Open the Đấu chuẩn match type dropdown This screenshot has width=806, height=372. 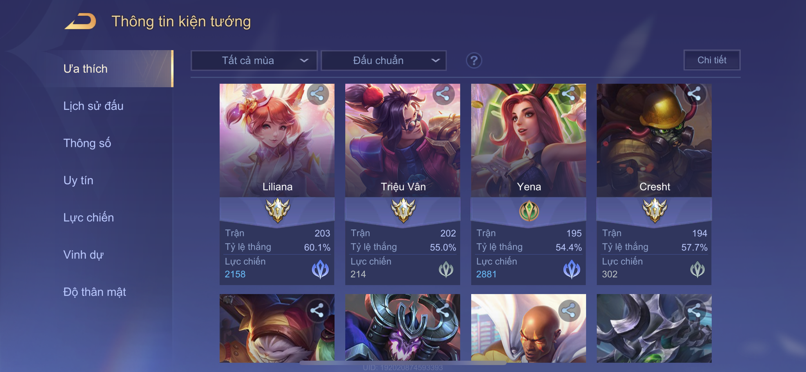(x=384, y=60)
